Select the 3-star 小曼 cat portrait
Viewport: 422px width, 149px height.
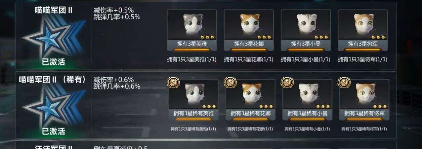306,25
